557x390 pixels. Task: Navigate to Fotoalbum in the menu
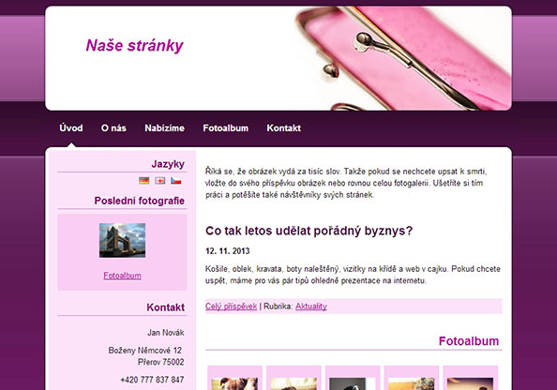(x=226, y=128)
